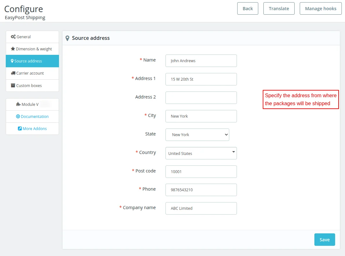Click the map pin icon in Source address tab

pos(12,61)
